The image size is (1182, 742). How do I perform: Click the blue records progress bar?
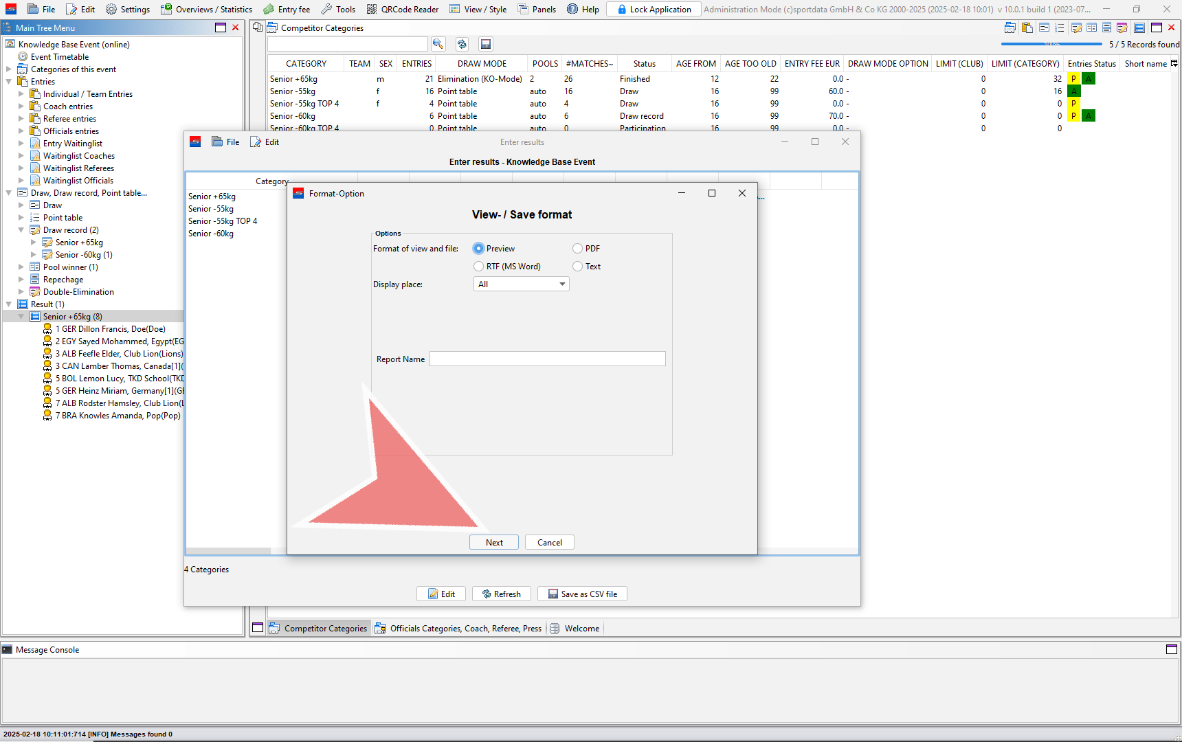click(1051, 44)
